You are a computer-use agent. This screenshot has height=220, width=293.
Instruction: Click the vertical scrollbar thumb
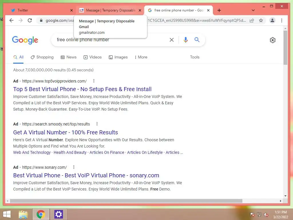coord(285,48)
